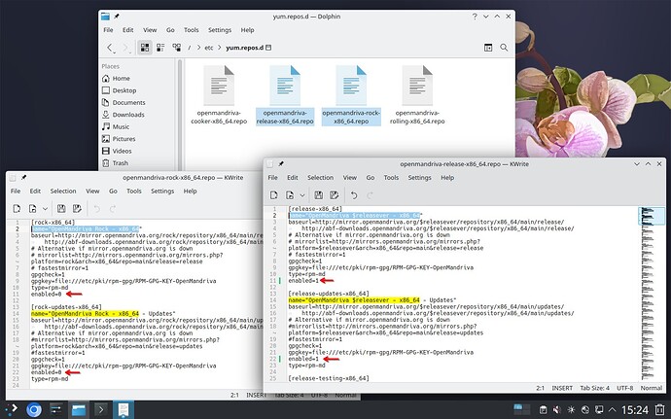Viewport: 671px width, 419px height.
Task: Click Save As icon in rock.repo KWrite toolbar
Action: point(77,208)
